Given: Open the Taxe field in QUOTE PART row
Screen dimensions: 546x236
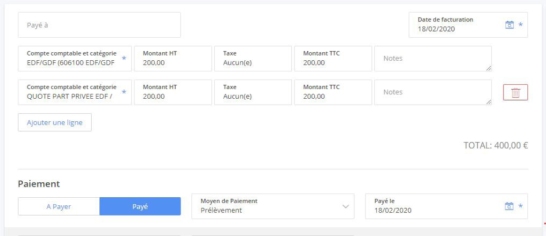Looking at the screenshot, I should pos(253,92).
